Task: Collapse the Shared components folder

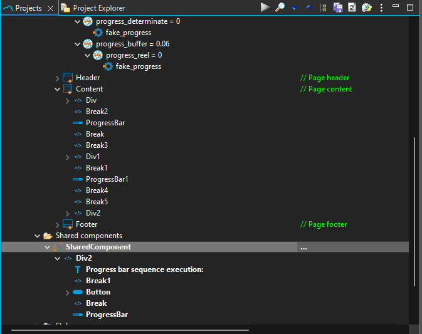Action: tap(38, 236)
